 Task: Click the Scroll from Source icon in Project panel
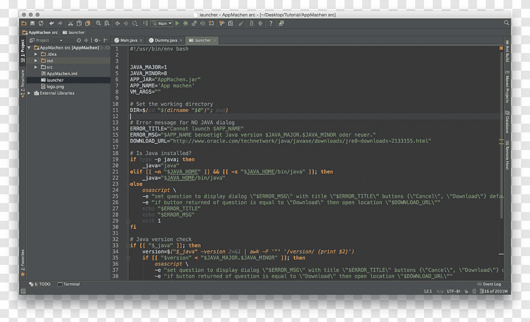coord(79,40)
